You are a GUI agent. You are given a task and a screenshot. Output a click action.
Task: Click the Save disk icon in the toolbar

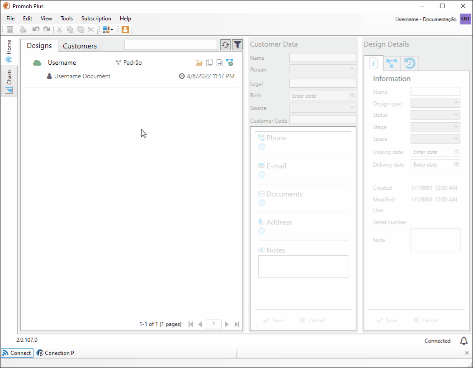tap(10, 29)
